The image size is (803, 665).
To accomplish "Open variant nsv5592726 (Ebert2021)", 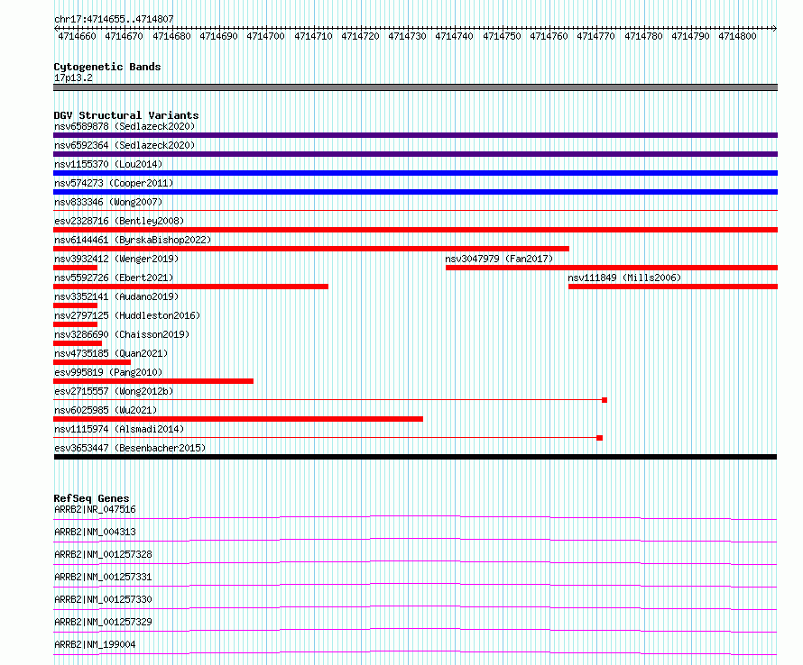I will (x=114, y=278).
